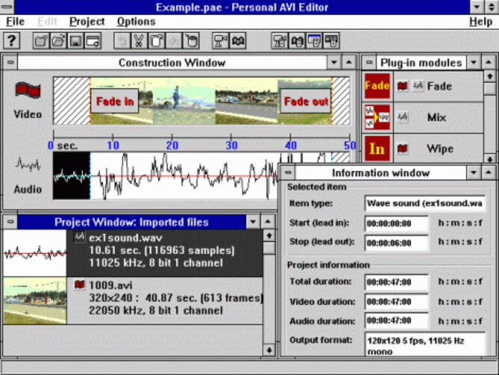Click the greyed Edit menu
The width and height of the screenshot is (499, 375).
[47, 22]
